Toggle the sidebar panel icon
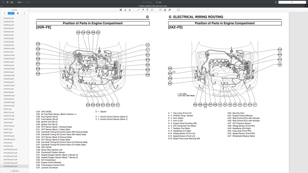 [4, 2]
